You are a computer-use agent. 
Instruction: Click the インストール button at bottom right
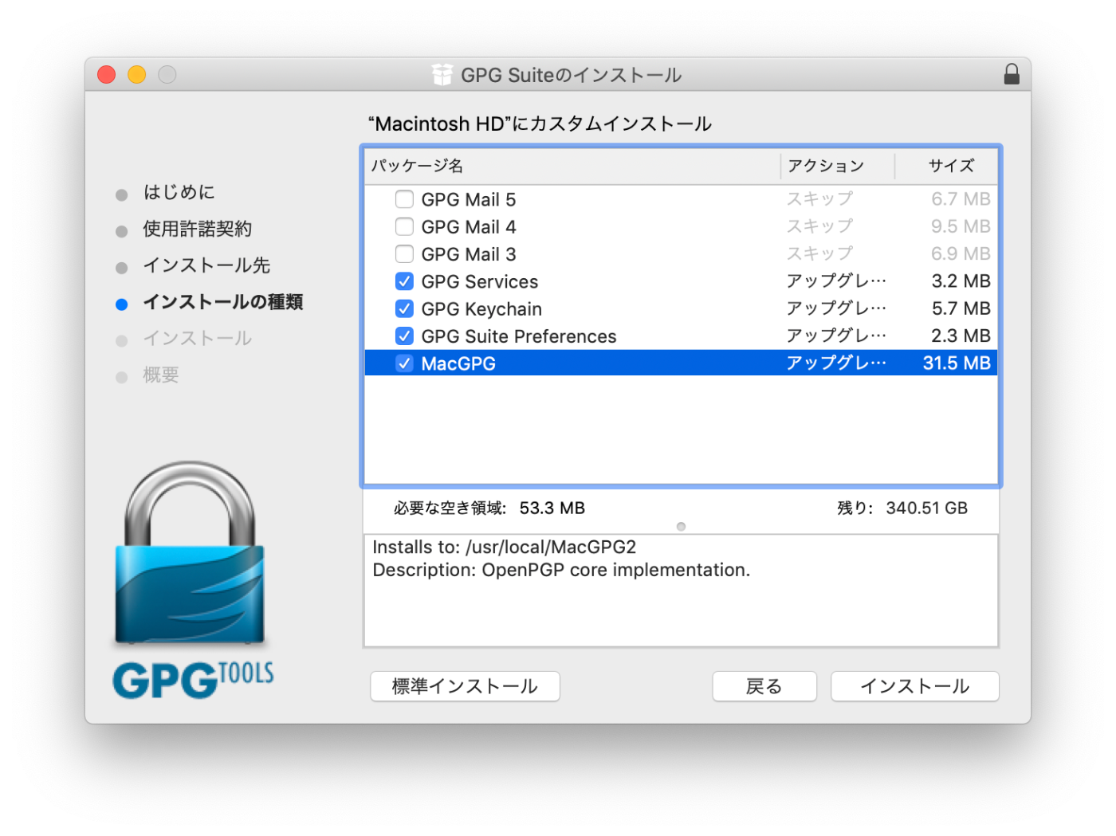[x=914, y=686]
